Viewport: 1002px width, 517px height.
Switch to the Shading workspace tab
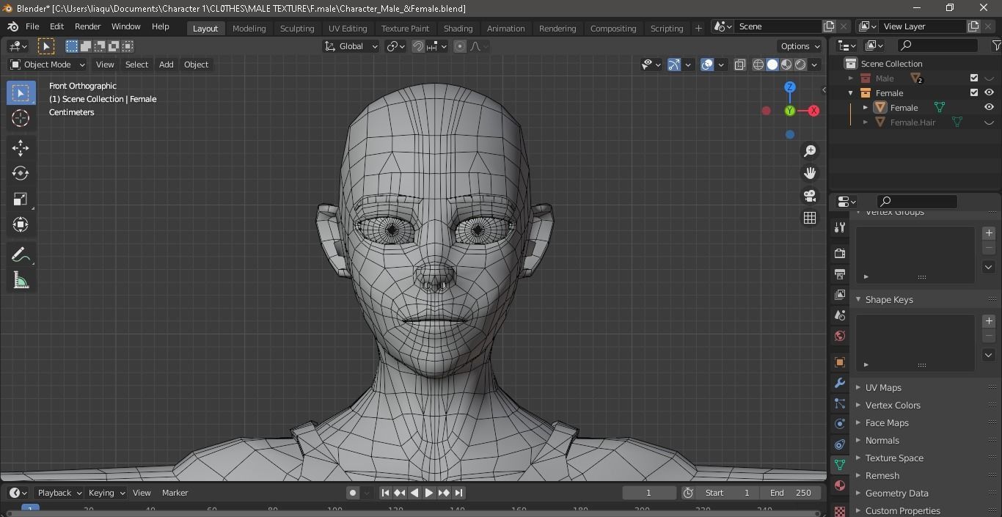click(x=458, y=28)
